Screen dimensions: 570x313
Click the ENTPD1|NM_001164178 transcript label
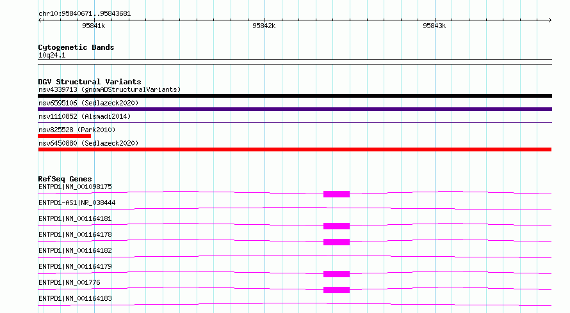click(75, 234)
